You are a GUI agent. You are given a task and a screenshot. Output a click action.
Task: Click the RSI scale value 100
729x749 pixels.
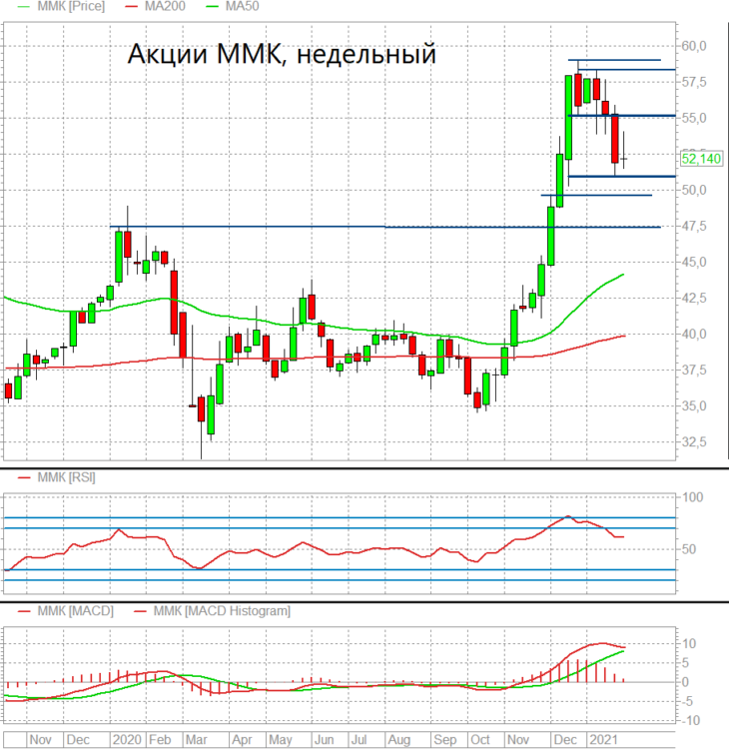coord(693,497)
